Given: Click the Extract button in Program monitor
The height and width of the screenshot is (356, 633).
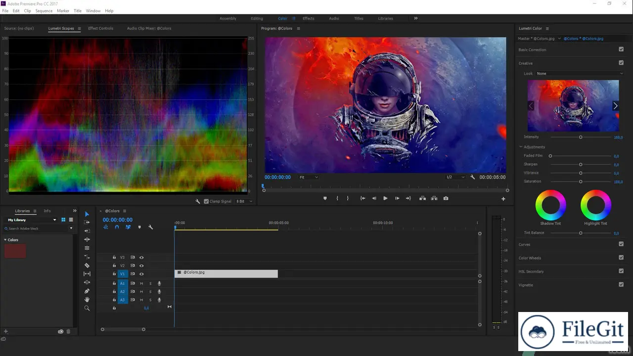Looking at the screenshot, I should pyautogui.click(x=434, y=198).
